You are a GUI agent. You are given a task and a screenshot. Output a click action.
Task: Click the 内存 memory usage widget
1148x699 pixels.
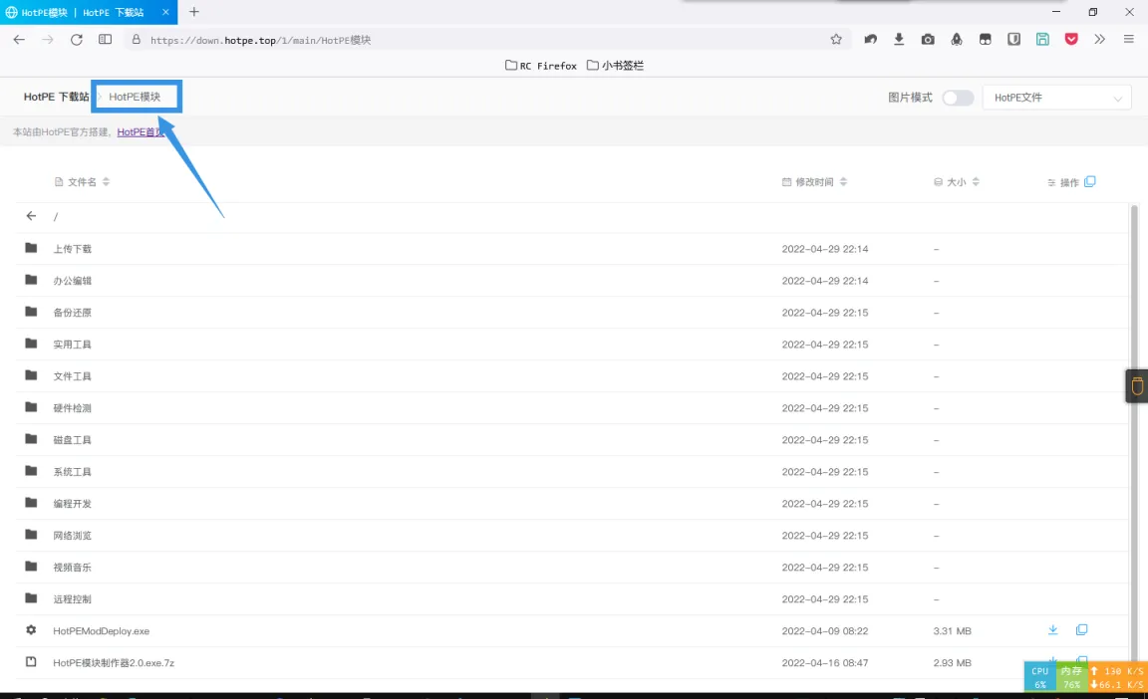[1071, 677]
